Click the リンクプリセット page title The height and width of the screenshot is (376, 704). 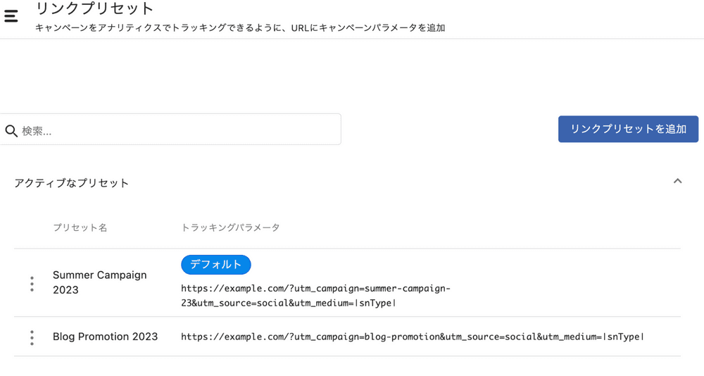[x=94, y=9]
